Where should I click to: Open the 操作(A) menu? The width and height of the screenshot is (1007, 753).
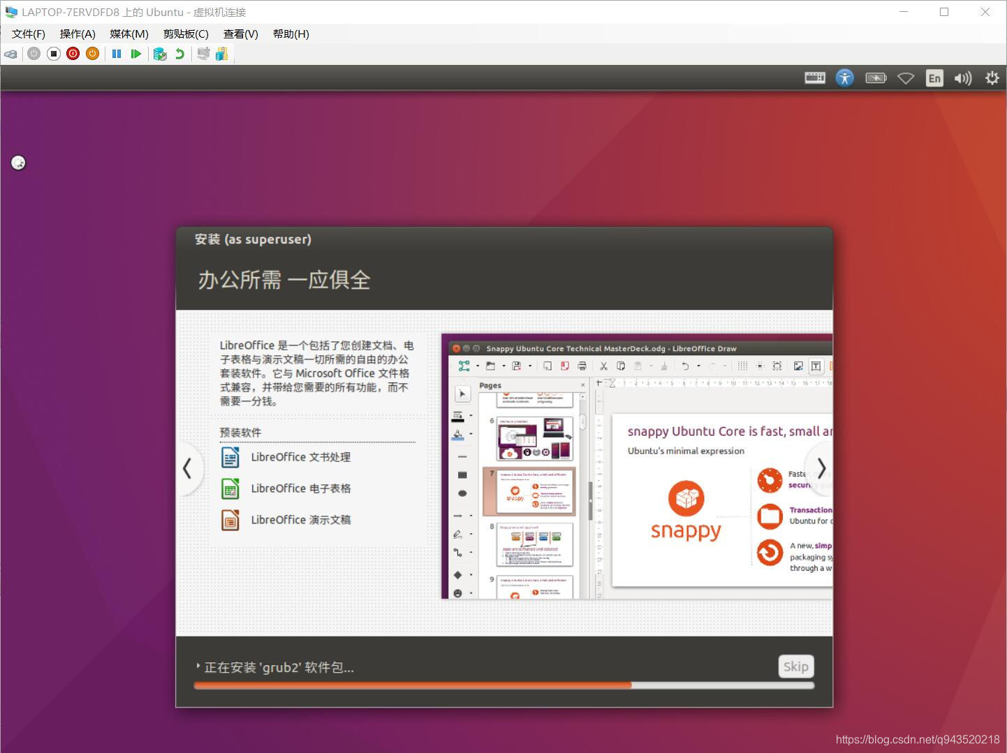pyautogui.click(x=78, y=33)
